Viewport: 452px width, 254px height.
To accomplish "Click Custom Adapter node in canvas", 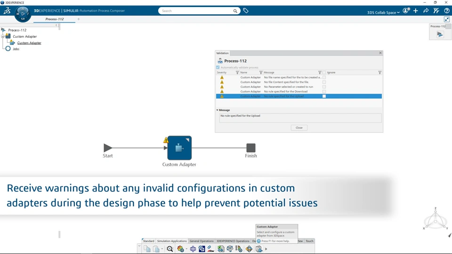I will [179, 148].
